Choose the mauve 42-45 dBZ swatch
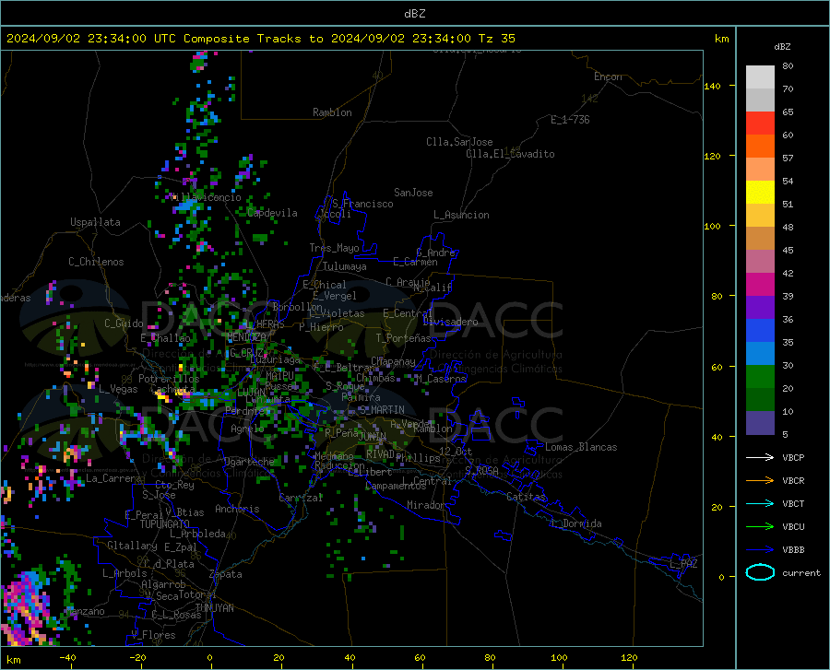Screen dimensions: 830x670 760,261
